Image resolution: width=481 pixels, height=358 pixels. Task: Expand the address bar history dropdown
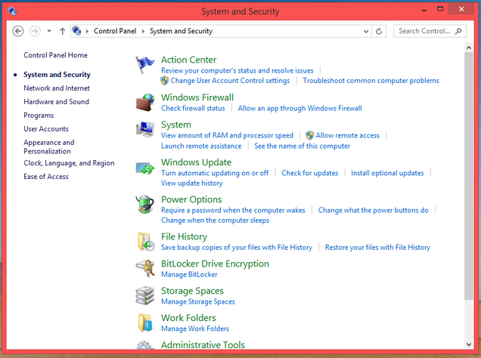[366, 31]
